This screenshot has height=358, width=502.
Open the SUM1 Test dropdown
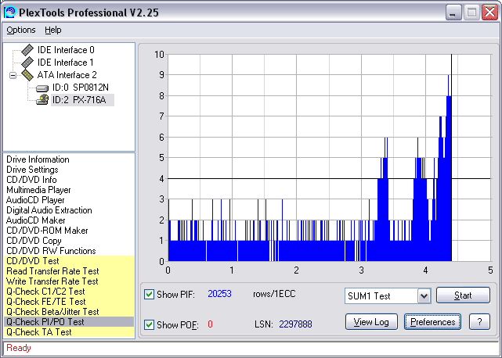pos(424,296)
